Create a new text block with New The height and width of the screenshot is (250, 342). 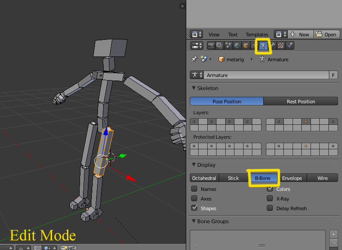point(300,35)
